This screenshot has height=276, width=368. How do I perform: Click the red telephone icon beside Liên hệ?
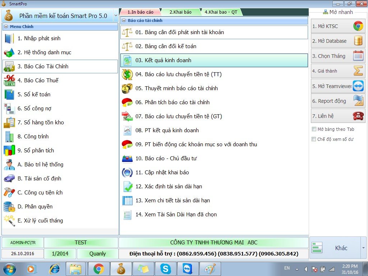[358, 116]
